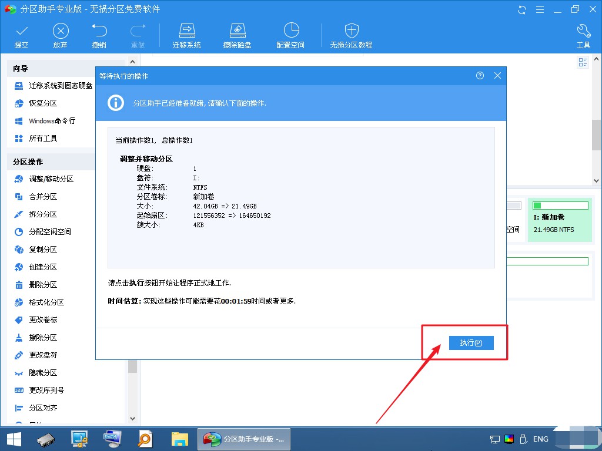The width and height of the screenshot is (602, 451).
Task: Click the USB device tray icon
Action: pos(523,439)
